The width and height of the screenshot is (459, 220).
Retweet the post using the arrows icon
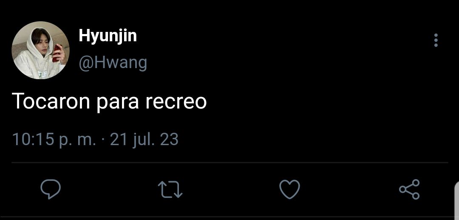[170, 189]
